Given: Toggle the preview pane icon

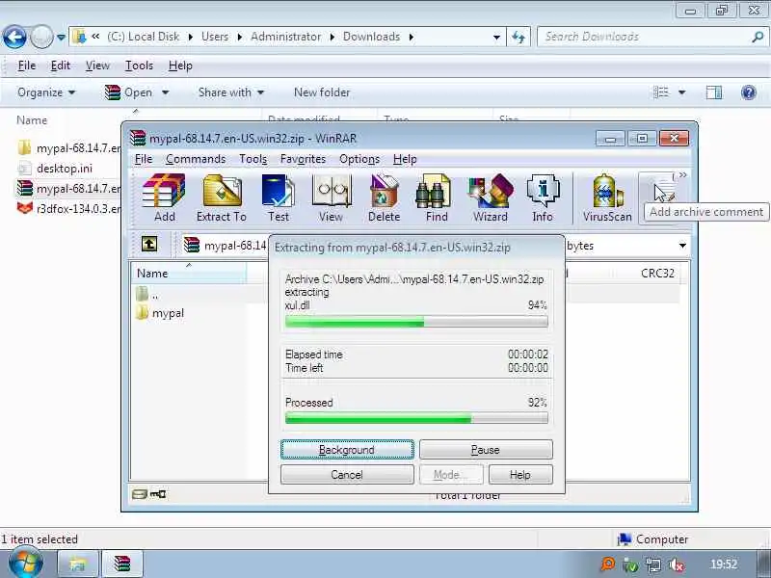Looking at the screenshot, I should tap(714, 92).
